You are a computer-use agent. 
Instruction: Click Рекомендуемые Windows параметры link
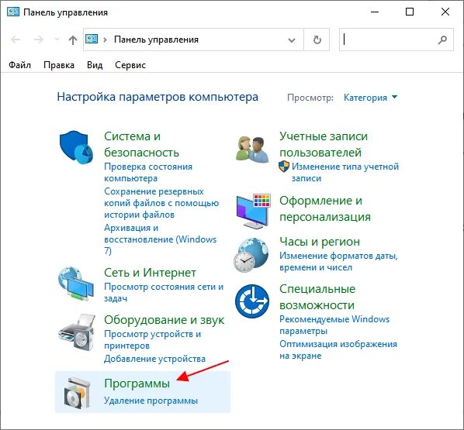[334, 325]
